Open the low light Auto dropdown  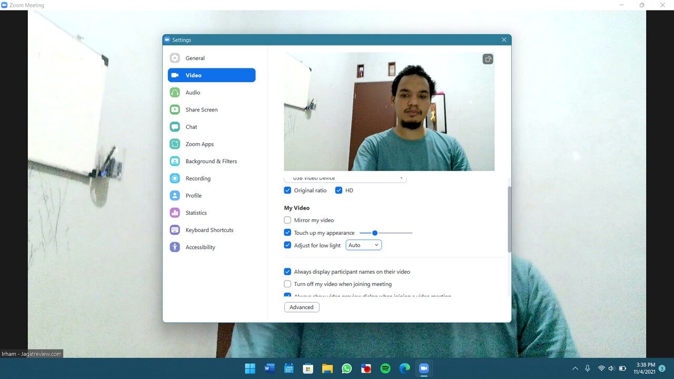pyautogui.click(x=363, y=245)
